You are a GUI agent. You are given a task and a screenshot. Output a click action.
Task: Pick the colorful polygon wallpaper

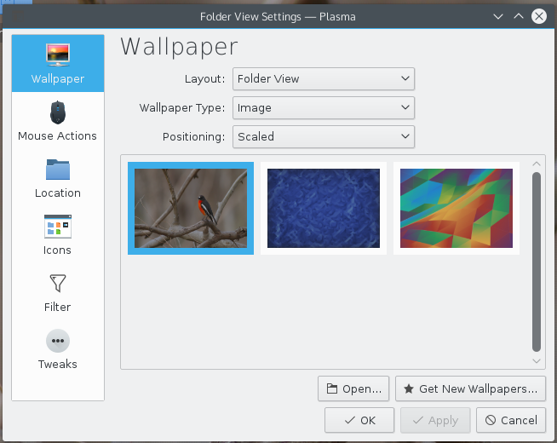pyautogui.click(x=457, y=208)
